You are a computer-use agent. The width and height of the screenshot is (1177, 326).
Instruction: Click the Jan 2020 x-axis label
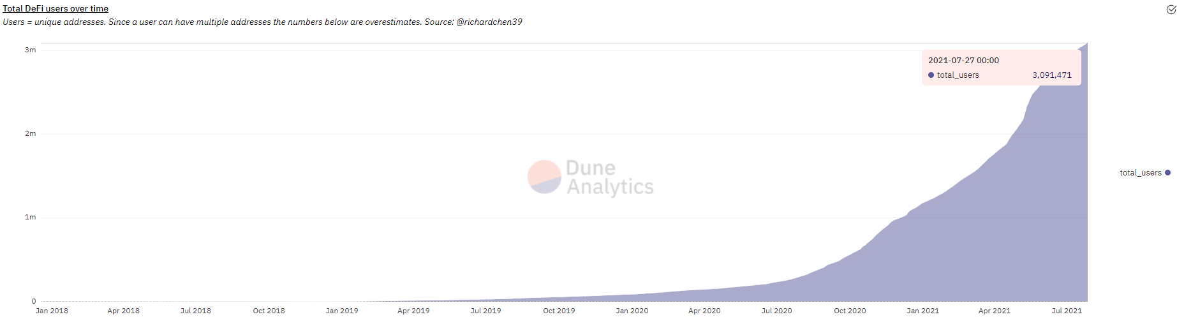(632, 311)
